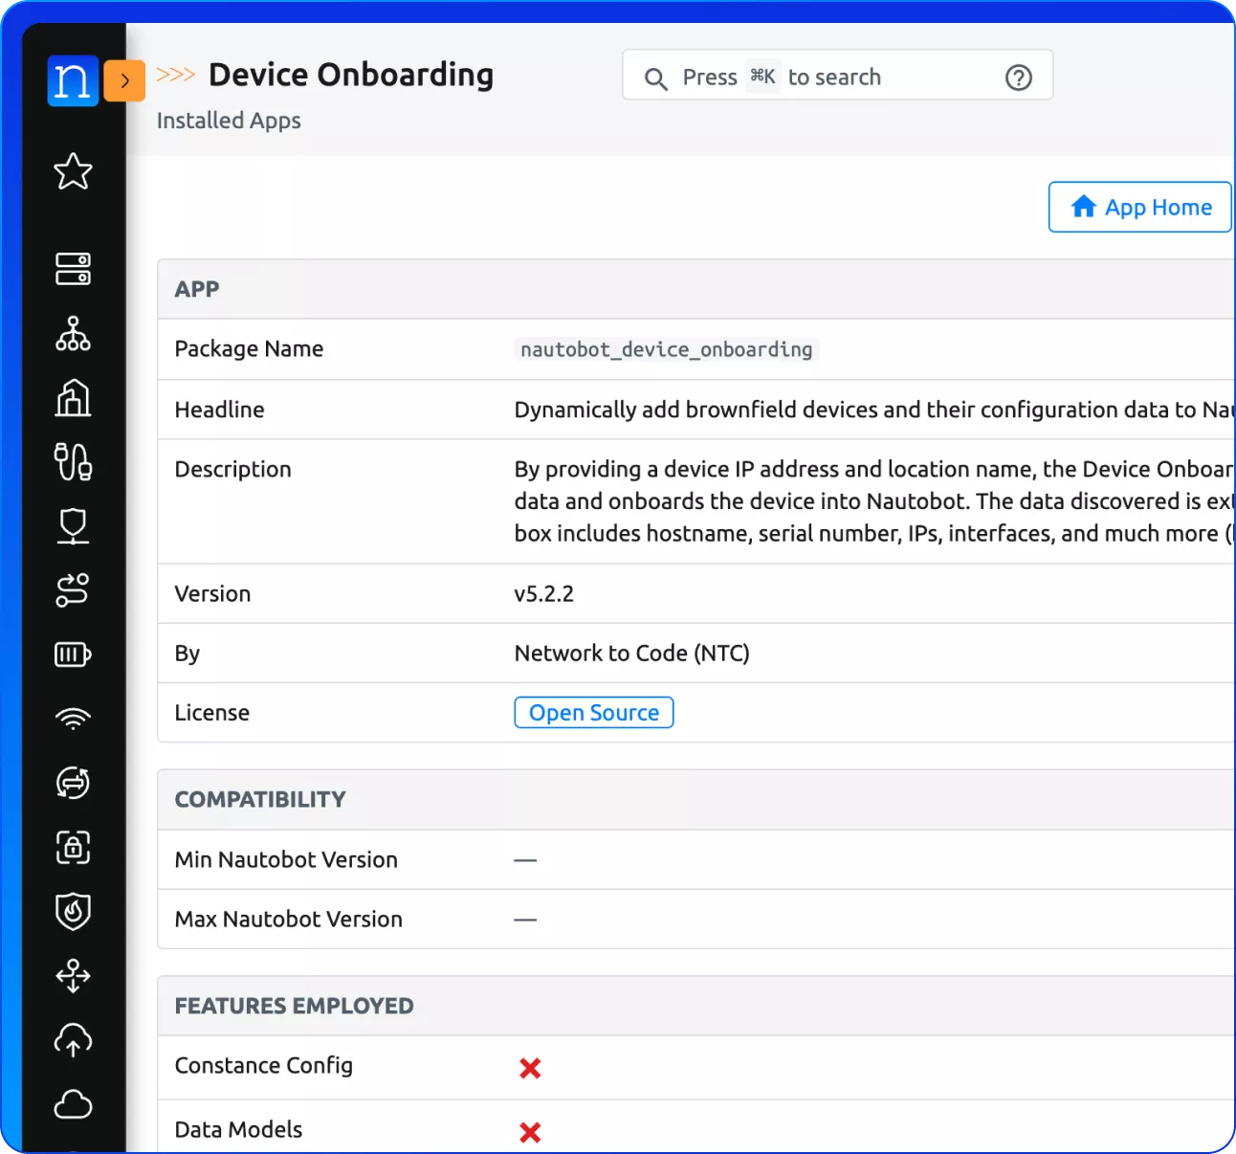Screen dimensions: 1236x1154
Task: Click the Open Source license badge
Action: pos(593,713)
